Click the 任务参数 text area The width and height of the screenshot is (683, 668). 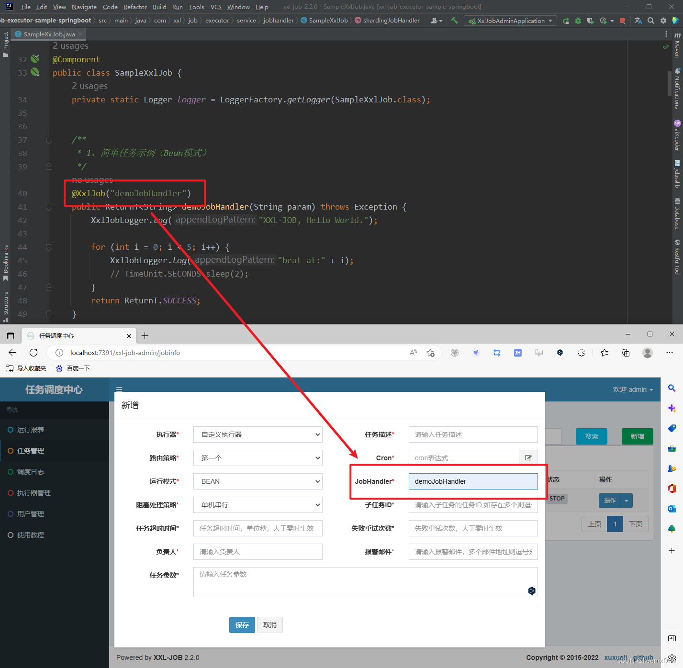pos(366,582)
